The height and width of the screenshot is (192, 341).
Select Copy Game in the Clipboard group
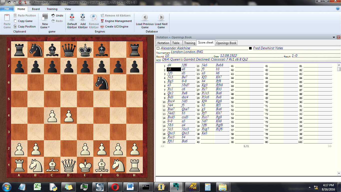point(25,21)
